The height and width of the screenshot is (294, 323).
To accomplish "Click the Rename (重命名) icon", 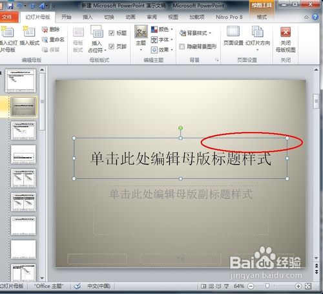I will pyautogui.click(x=45, y=39).
